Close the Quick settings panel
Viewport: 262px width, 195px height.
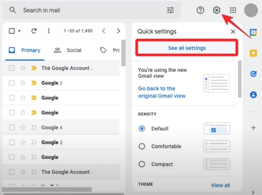pyautogui.click(x=233, y=31)
